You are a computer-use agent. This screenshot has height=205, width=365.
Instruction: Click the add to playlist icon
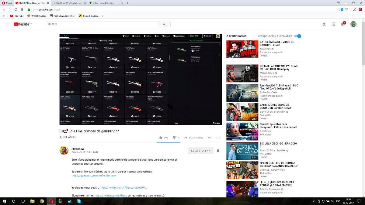[209, 138]
